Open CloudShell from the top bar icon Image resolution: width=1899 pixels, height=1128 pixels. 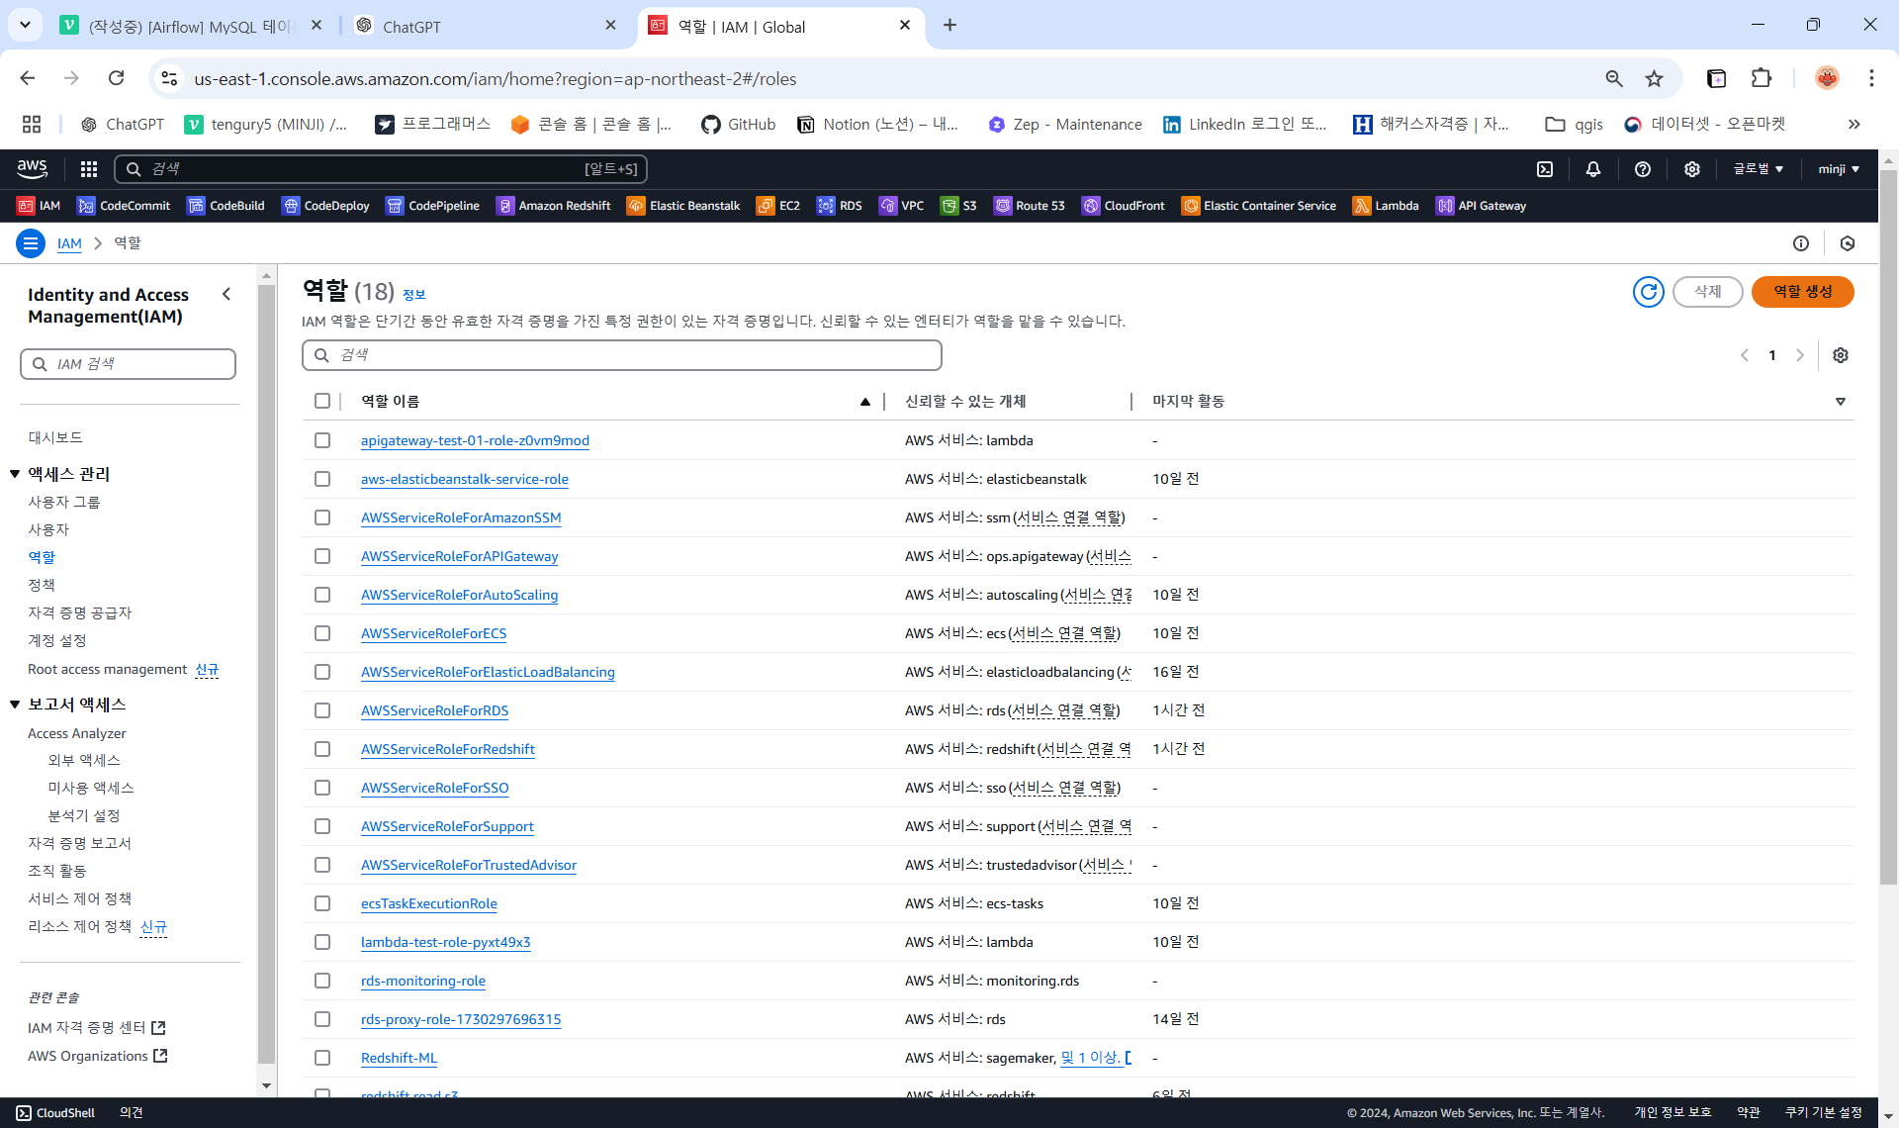coord(1545,169)
